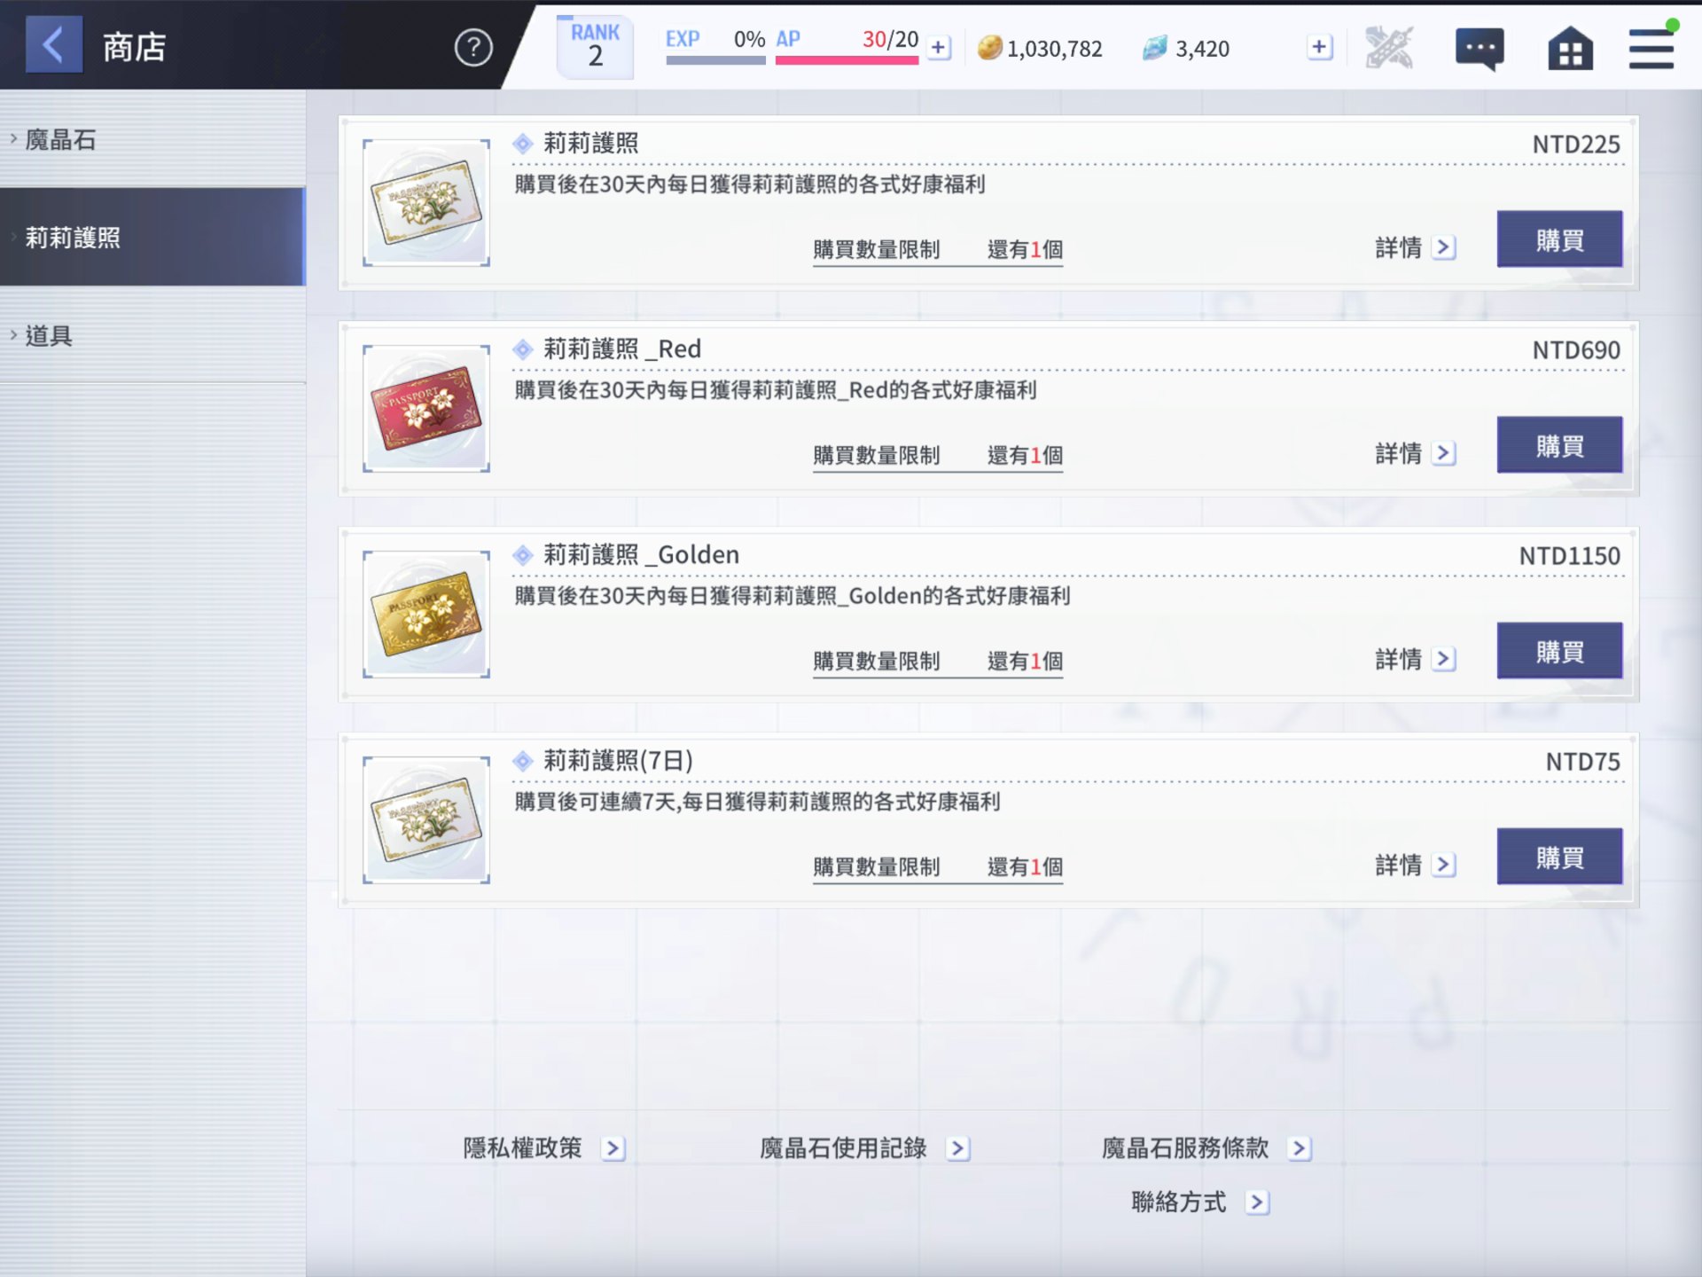The image size is (1702, 1277).
Task: Open the chat message icon
Action: (1479, 50)
